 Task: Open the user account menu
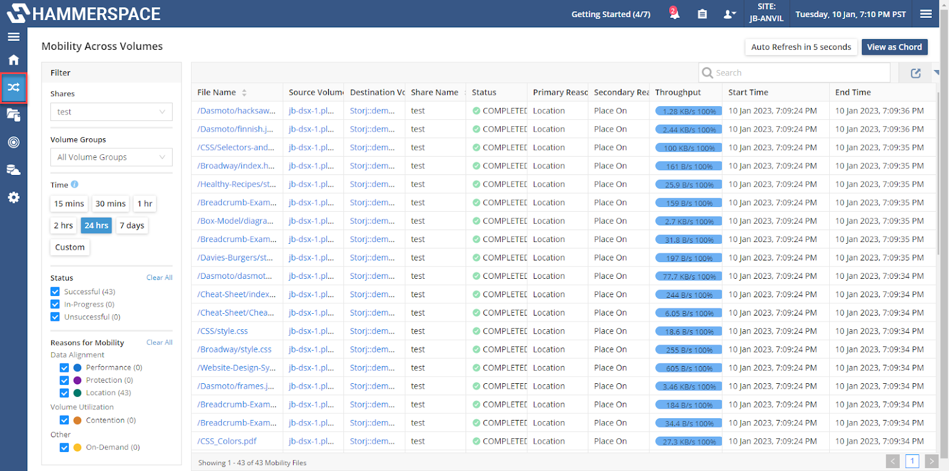coord(730,14)
